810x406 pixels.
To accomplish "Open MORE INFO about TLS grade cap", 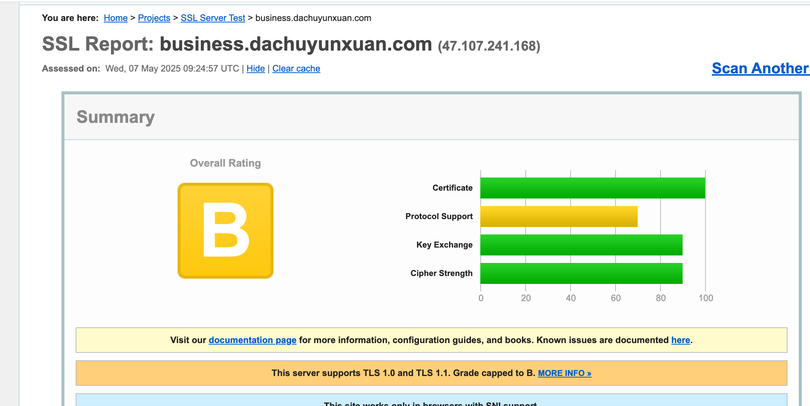I will 565,373.
